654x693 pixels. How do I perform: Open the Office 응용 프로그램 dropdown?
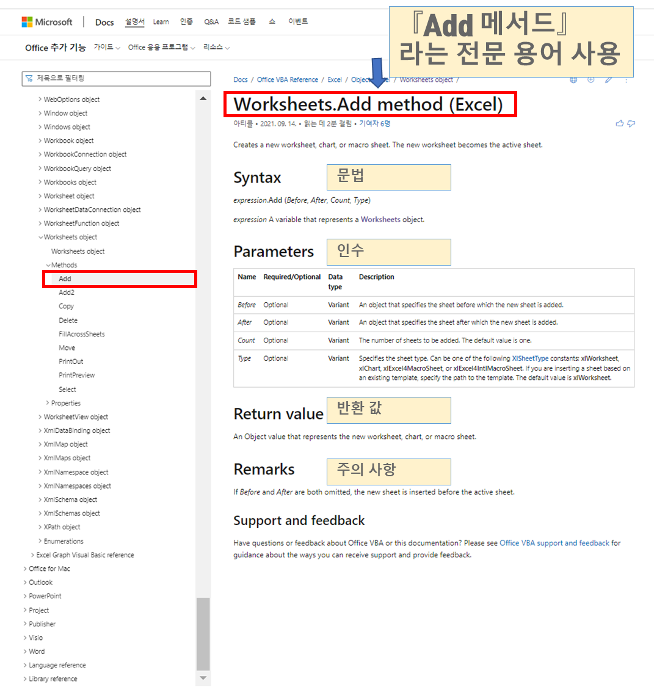[161, 47]
